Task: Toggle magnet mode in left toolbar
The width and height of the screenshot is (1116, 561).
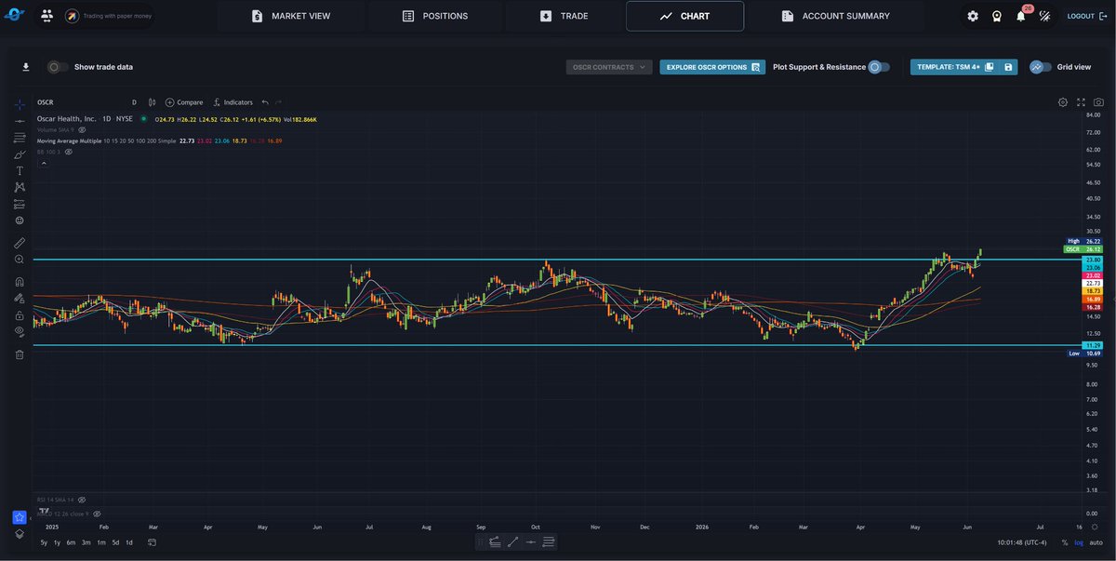Action: (x=20, y=281)
